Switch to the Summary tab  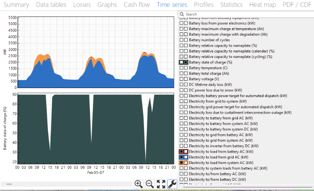click(x=16, y=5)
